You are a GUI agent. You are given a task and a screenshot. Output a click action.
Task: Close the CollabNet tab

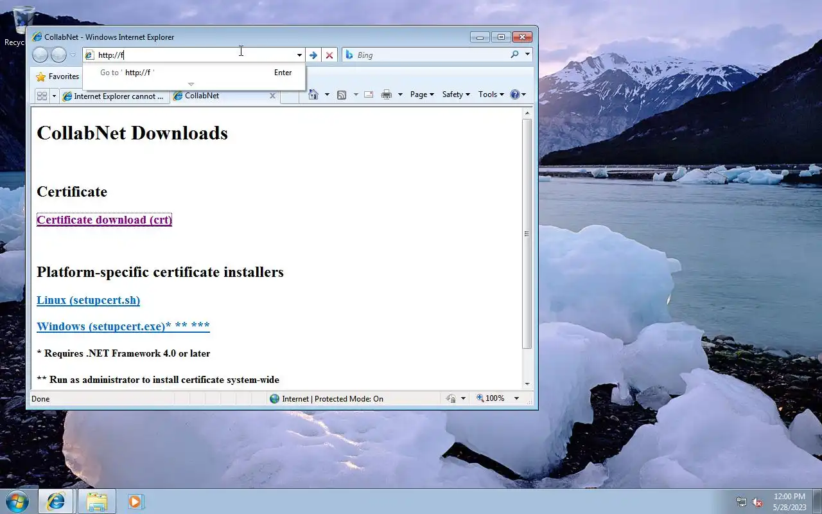pyautogui.click(x=272, y=96)
